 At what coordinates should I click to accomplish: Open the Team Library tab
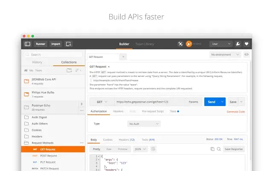tap(145, 44)
